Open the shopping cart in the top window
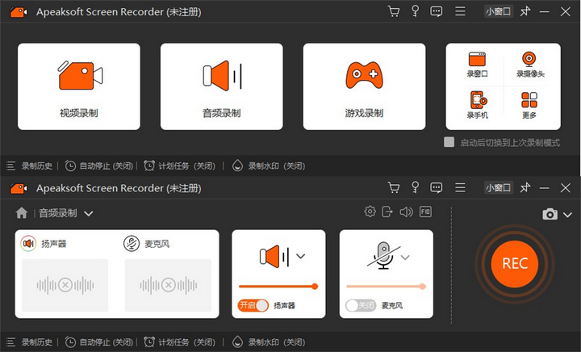Viewport: 581px width, 352px height. 394,11
